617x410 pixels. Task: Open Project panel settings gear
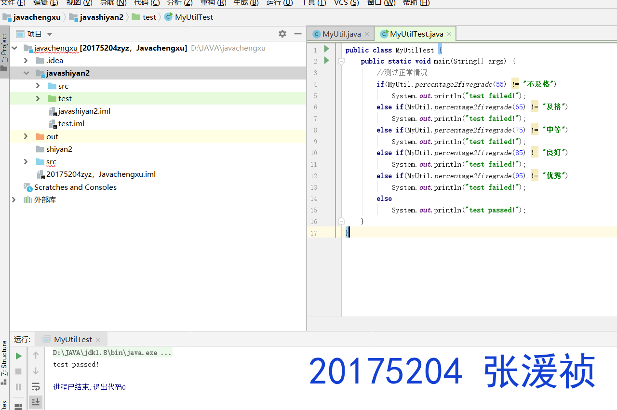(x=282, y=34)
